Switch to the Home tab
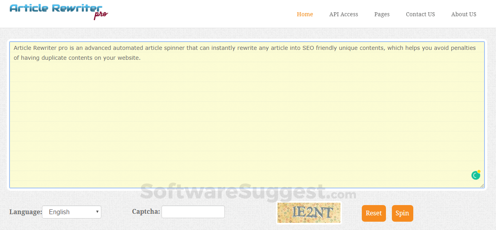This screenshot has width=496, height=230. click(304, 14)
